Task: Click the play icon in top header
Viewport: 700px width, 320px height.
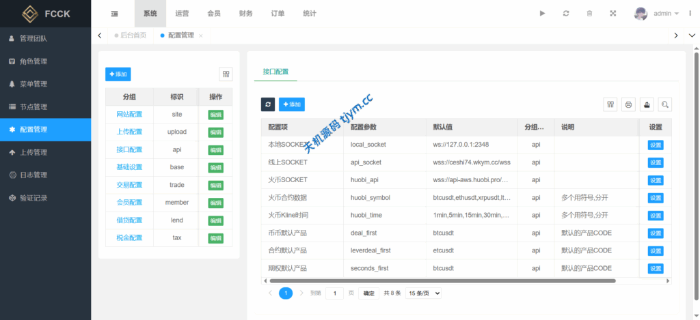Action: coord(542,14)
